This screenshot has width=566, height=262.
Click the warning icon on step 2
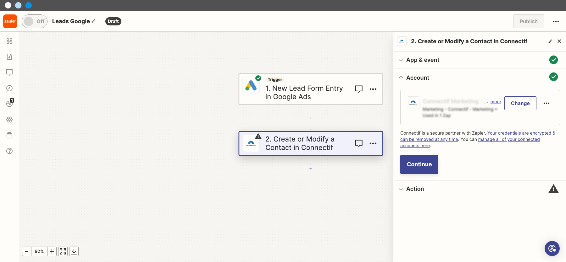pos(258,136)
